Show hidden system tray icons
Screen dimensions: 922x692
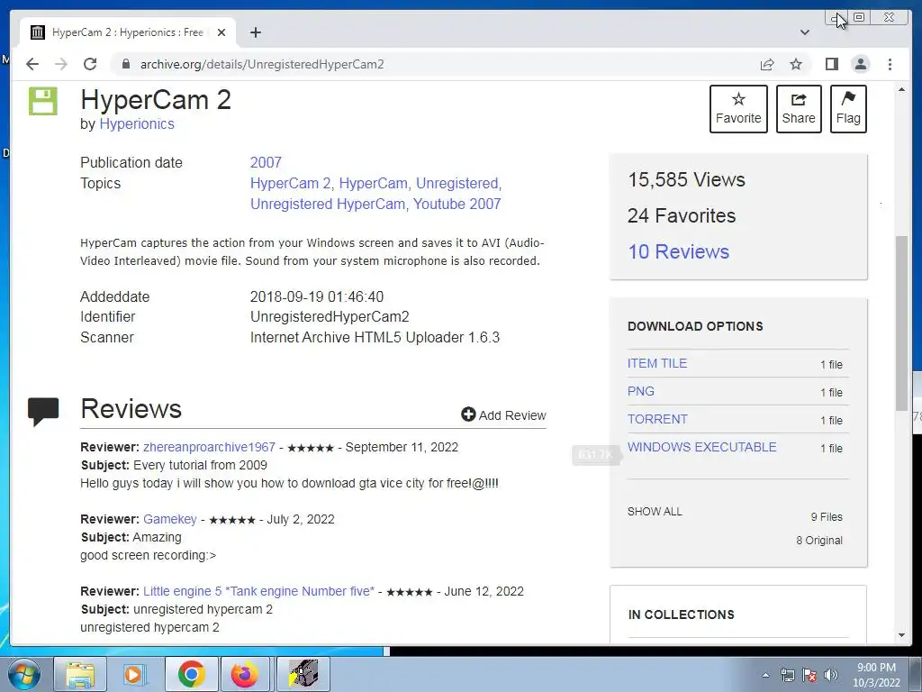point(765,675)
